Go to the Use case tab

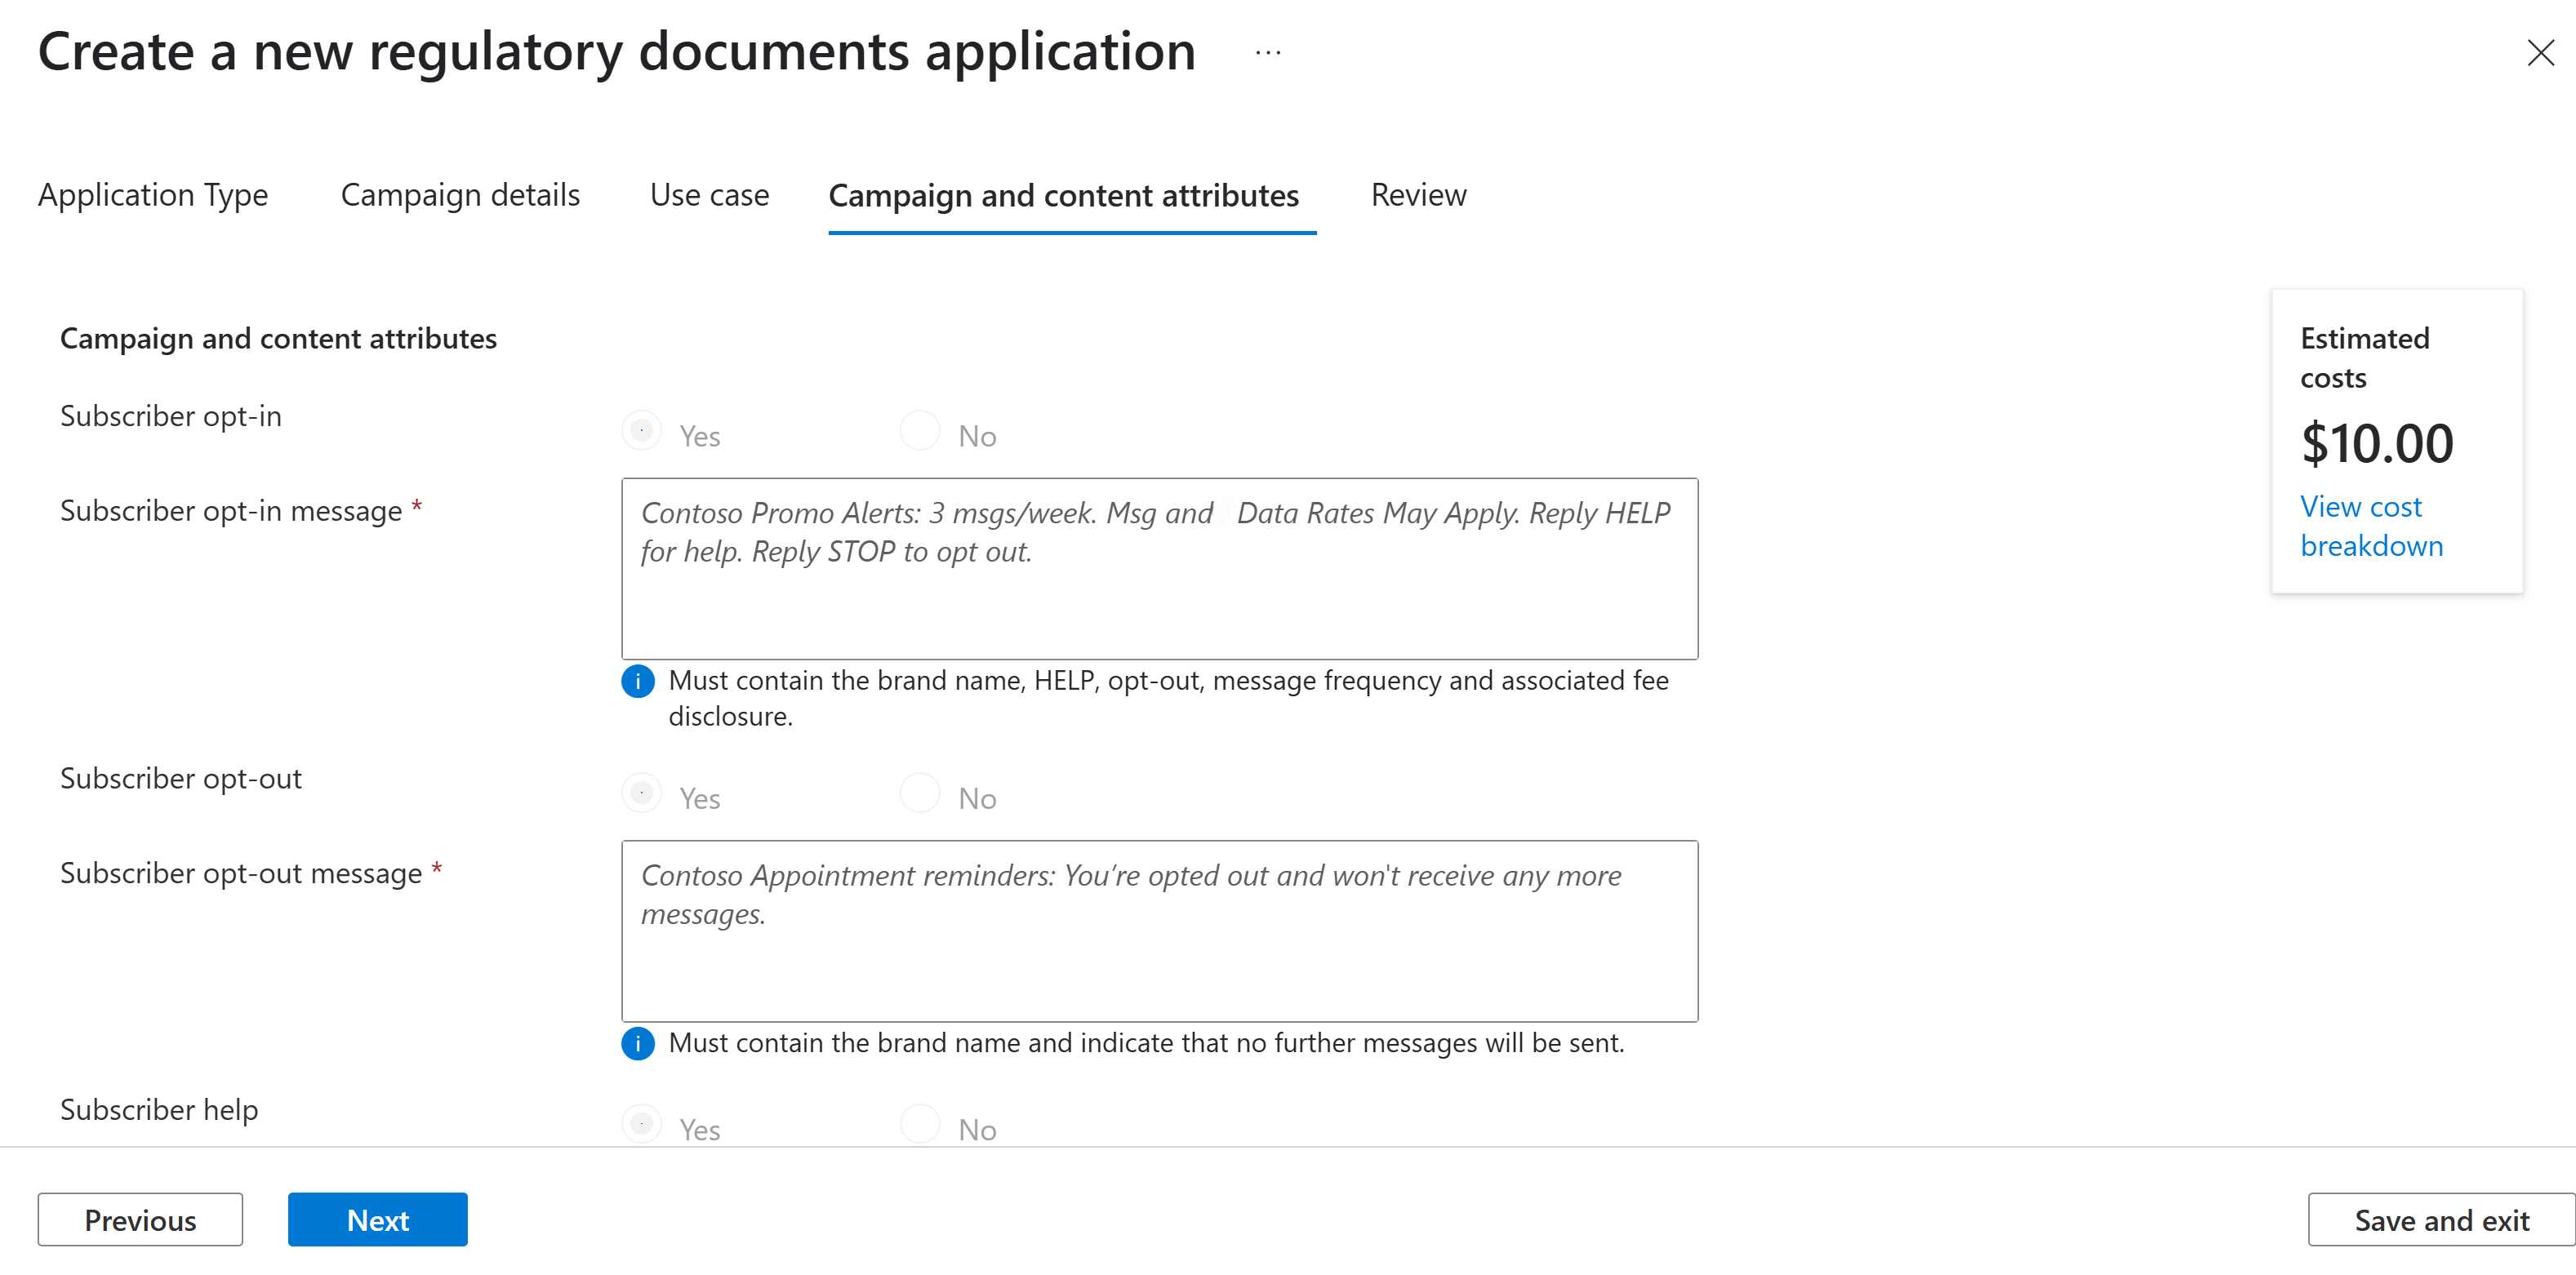point(709,195)
